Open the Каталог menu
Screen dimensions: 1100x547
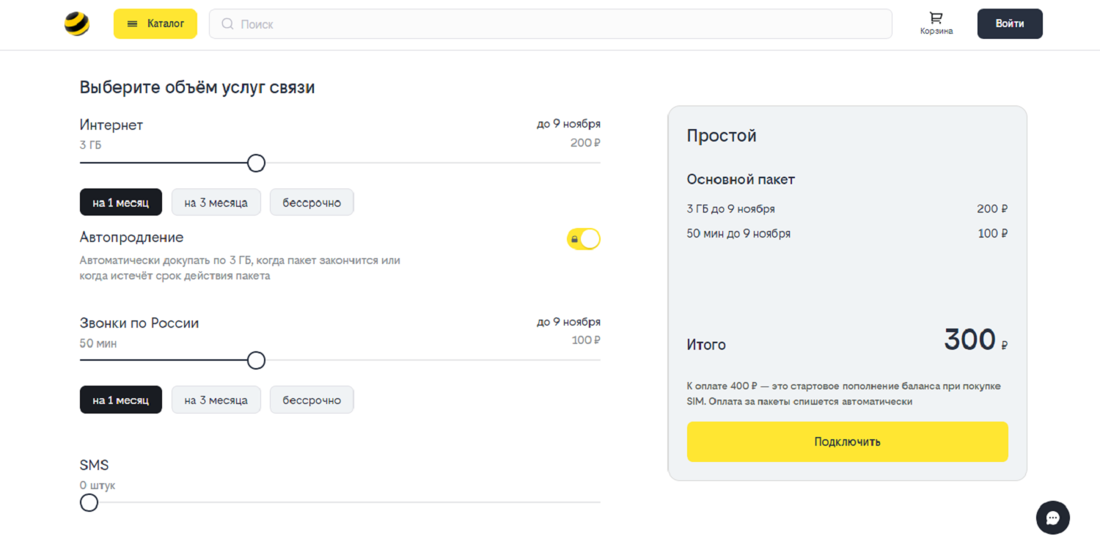click(x=155, y=23)
